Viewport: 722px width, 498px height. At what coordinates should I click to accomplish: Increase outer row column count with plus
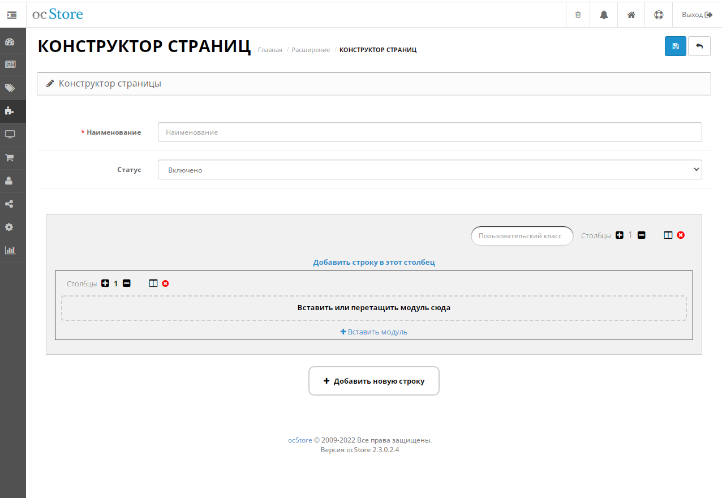(x=620, y=235)
